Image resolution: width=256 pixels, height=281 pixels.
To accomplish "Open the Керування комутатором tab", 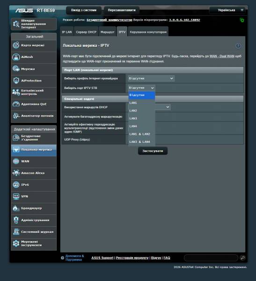I will (x=148, y=32).
